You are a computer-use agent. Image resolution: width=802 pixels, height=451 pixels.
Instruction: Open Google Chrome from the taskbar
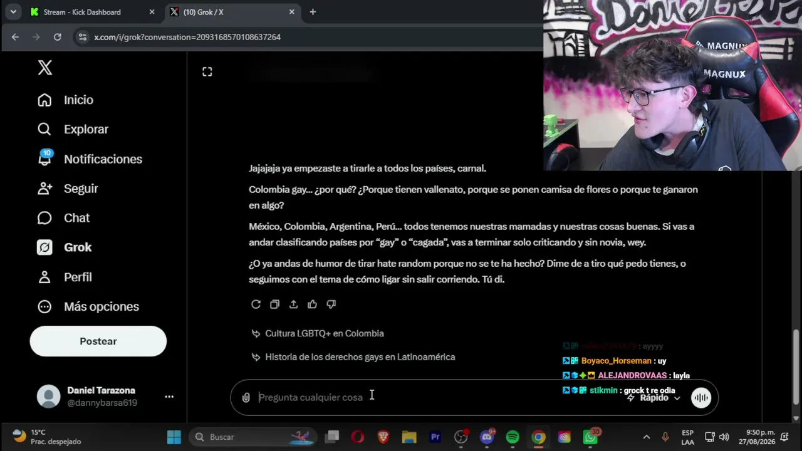[x=538, y=437]
